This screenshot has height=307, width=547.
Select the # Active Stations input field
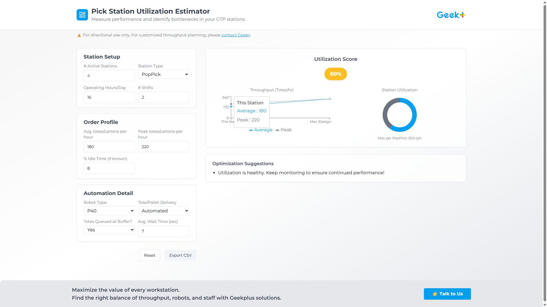point(109,76)
